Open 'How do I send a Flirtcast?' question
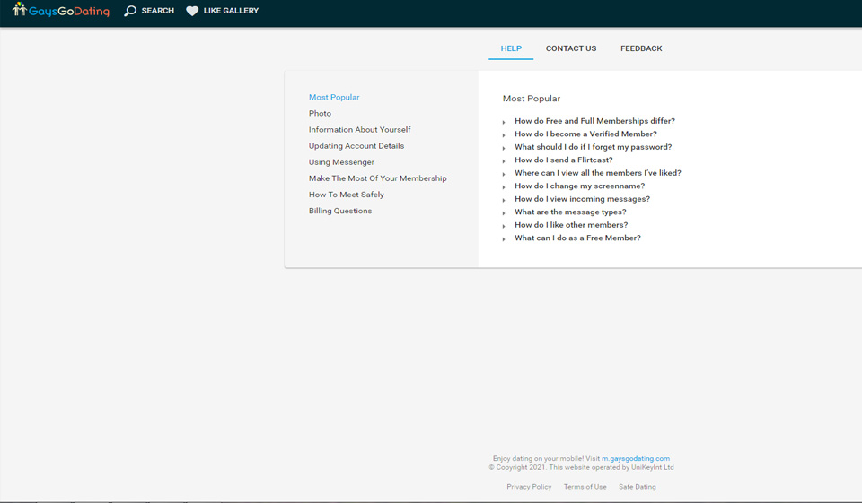Screen dimensions: 862x503 (563, 160)
